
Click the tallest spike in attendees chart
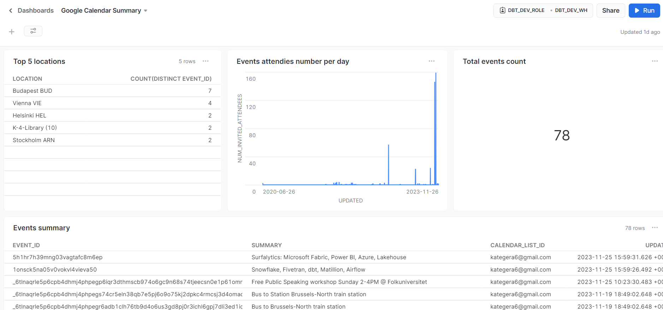click(436, 128)
